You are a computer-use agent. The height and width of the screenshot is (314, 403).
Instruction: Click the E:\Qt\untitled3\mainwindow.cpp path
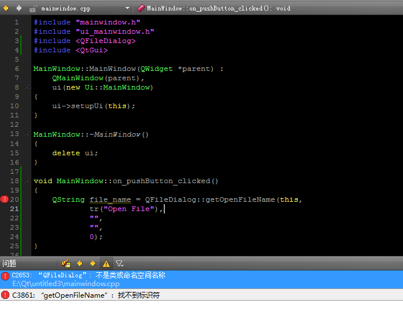click(x=66, y=284)
